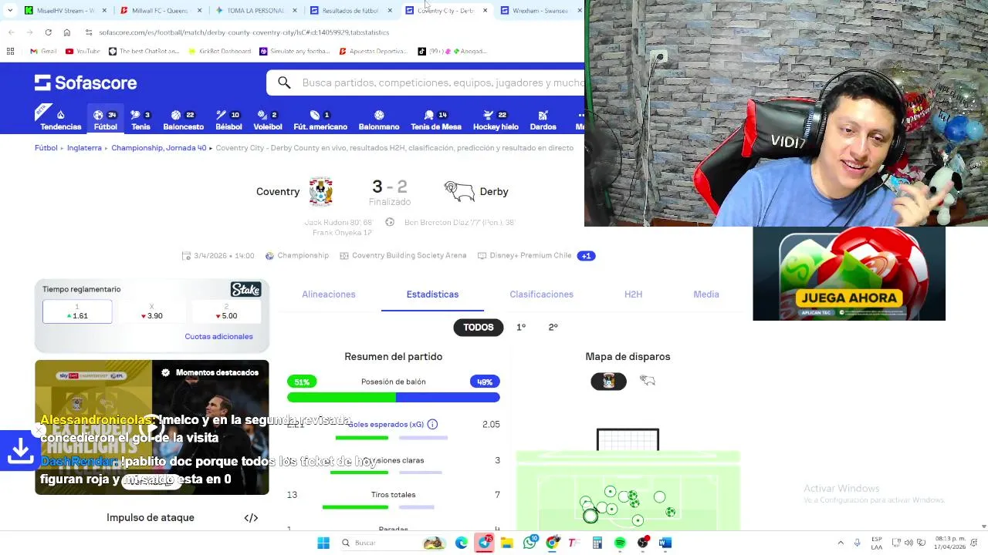Image resolution: width=988 pixels, height=555 pixels.
Task: Select the Dardos sport category
Action: click(543, 119)
